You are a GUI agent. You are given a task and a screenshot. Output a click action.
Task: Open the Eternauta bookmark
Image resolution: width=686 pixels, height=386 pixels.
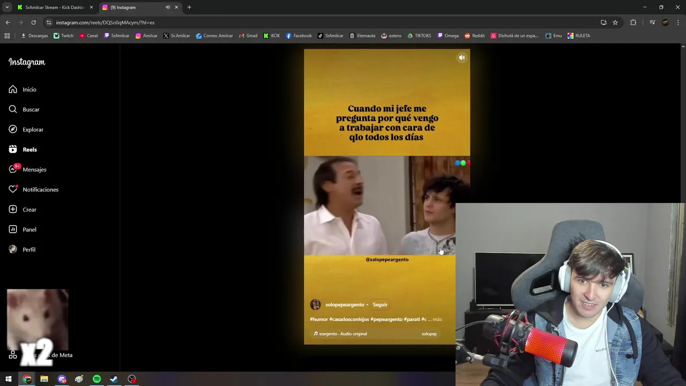362,36
